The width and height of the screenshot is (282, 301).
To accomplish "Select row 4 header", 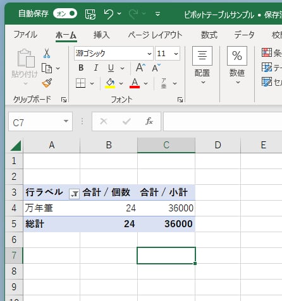I will (14, 208).
